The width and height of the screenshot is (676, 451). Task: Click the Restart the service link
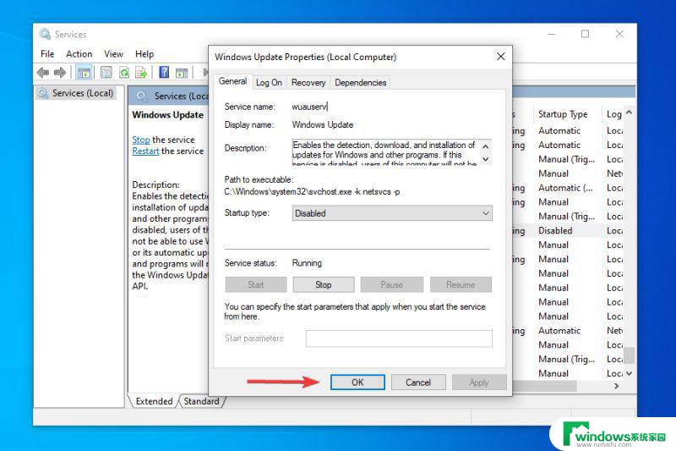(145, 151)
